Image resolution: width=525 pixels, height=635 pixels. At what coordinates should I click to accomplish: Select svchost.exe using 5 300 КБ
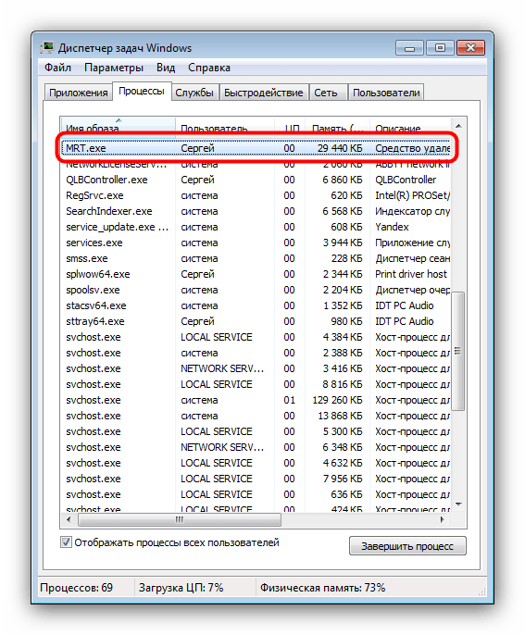[x=256, y=431]
